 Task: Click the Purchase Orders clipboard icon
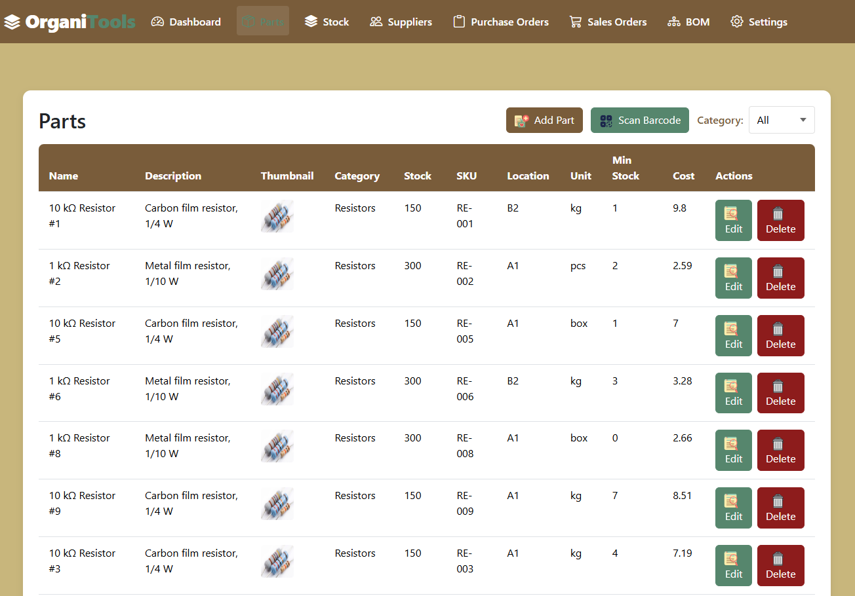[x=459, y=22]
